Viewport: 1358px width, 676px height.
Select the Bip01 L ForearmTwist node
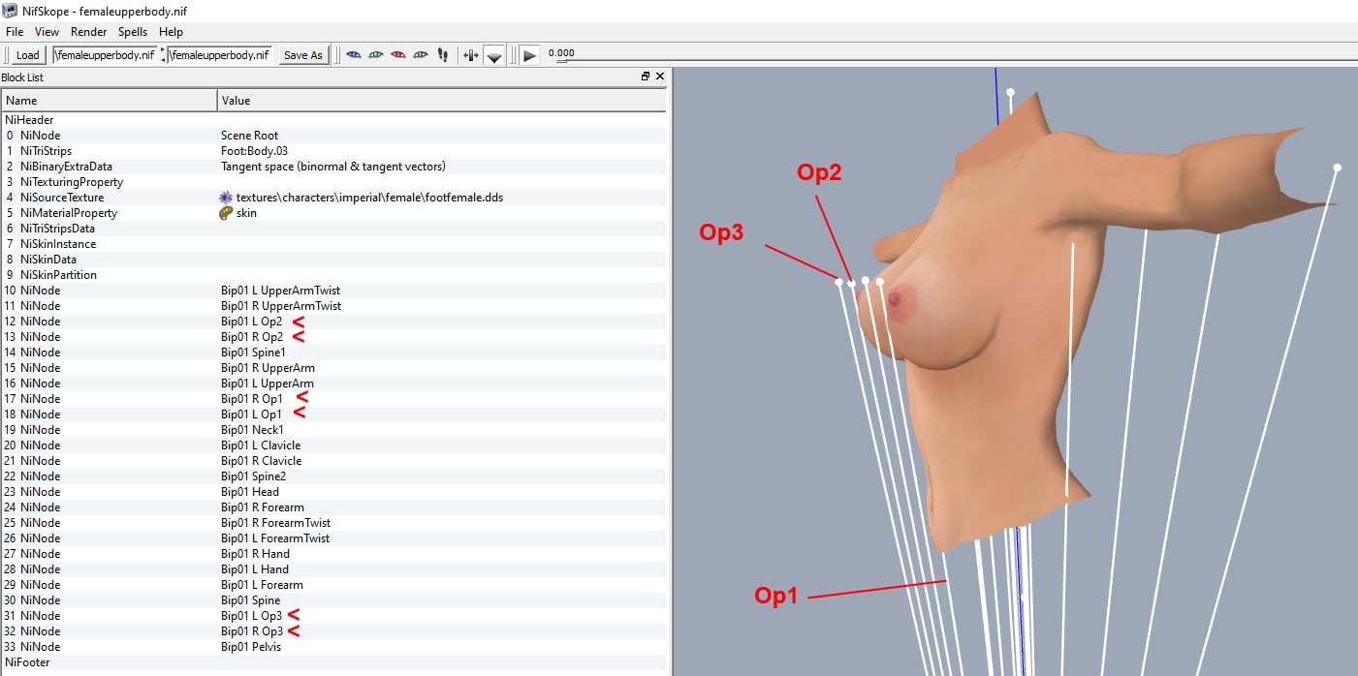point(333,538)
